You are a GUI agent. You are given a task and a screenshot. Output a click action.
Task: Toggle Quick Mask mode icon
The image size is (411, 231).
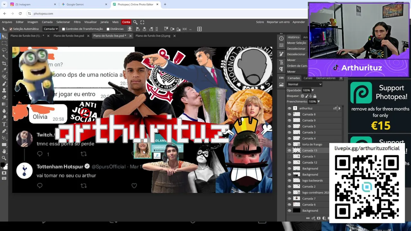(4, 173)
